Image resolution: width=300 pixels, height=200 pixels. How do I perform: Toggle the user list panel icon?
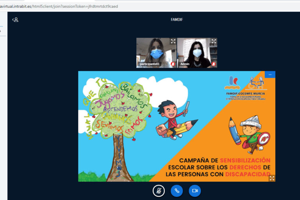(15, 20)
